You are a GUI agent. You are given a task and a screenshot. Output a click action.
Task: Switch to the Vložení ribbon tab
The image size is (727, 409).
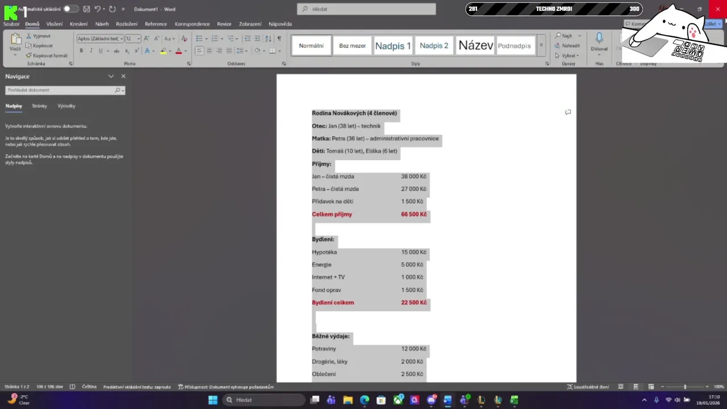[x=55, y=24]
